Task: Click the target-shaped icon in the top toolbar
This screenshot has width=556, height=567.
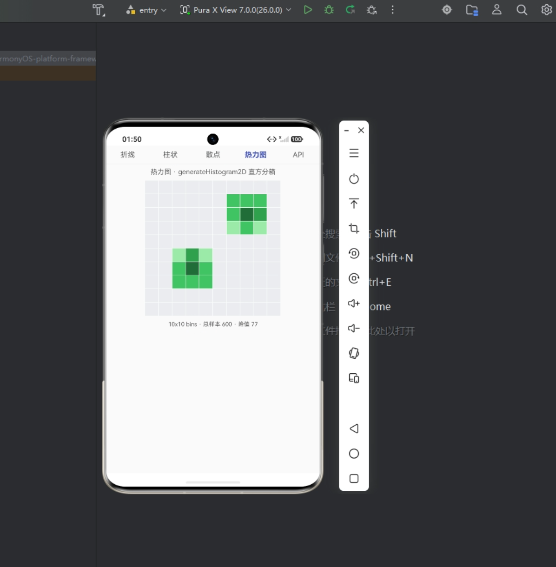Action: (447, 10)
